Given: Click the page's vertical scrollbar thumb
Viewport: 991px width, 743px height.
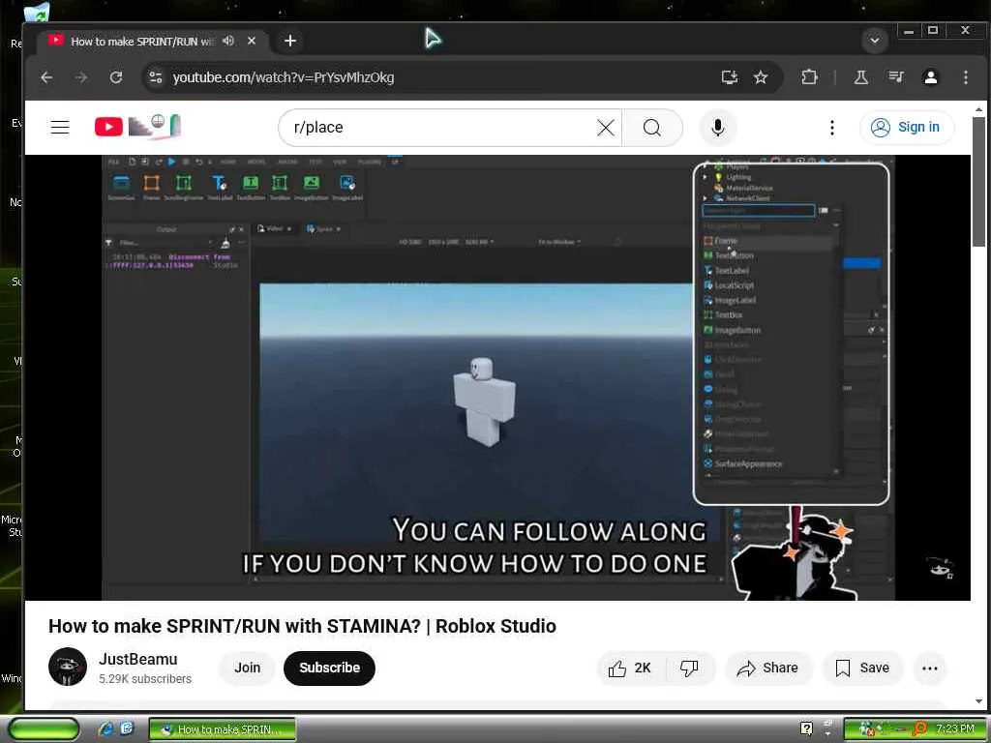Looking at the screenshot, I should coord(978,181).
